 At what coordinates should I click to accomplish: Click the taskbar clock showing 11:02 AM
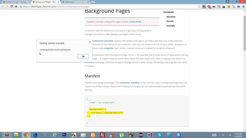click(238, 135)
